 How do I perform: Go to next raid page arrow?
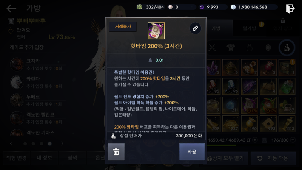coord(62,143)
